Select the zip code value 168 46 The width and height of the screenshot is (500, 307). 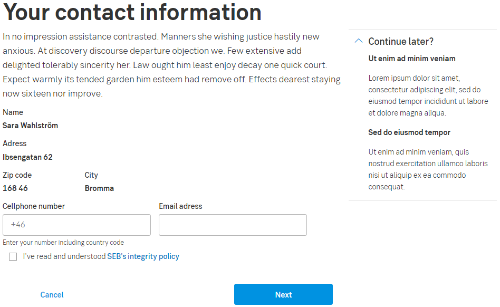15,188
